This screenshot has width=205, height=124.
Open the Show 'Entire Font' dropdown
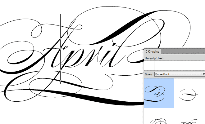tap(180, 74)
